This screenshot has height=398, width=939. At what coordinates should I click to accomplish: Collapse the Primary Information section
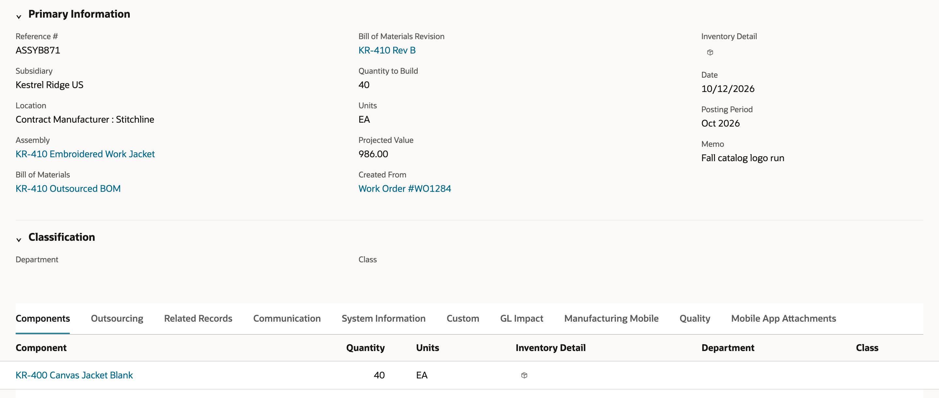pos(19,16)
